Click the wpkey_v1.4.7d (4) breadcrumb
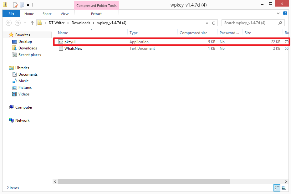 coord(112,23)
